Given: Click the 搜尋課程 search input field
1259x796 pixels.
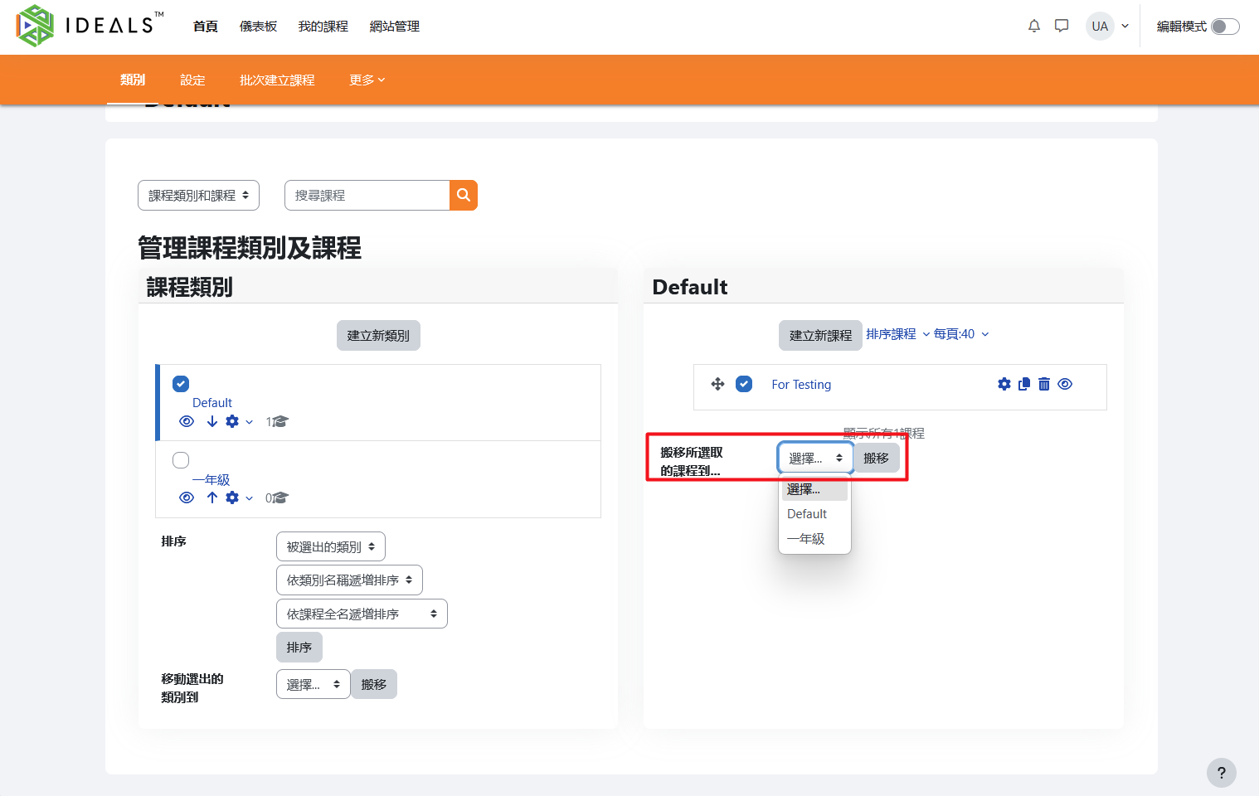Looking at the screenshot, I should pos(367,196).
